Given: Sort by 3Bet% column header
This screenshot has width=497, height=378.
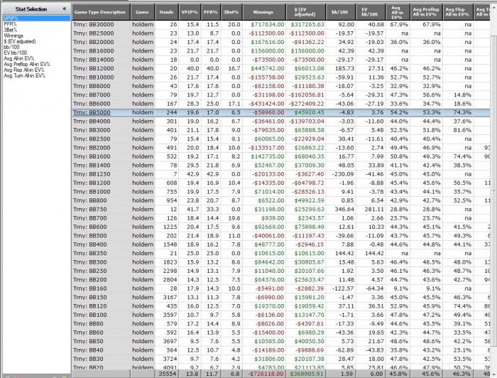Looking at the screenshot, I should (x=231, y=12).
